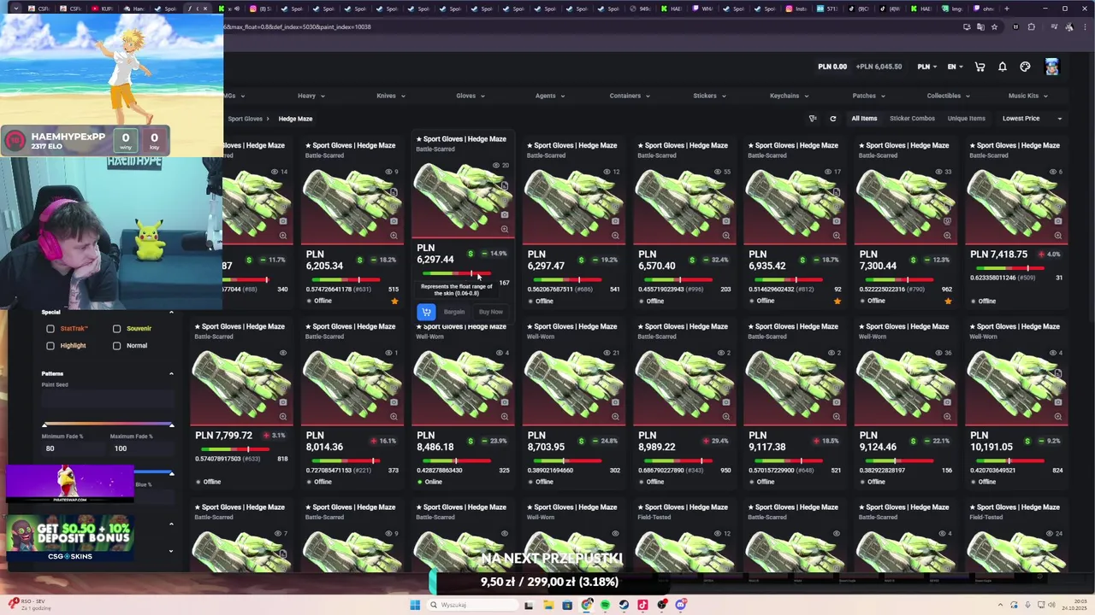
Task: Expand the Gloves category dropdown
Action: click(471, 96)
